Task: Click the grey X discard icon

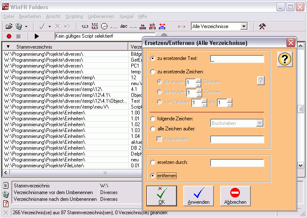Action: (57, 26)
